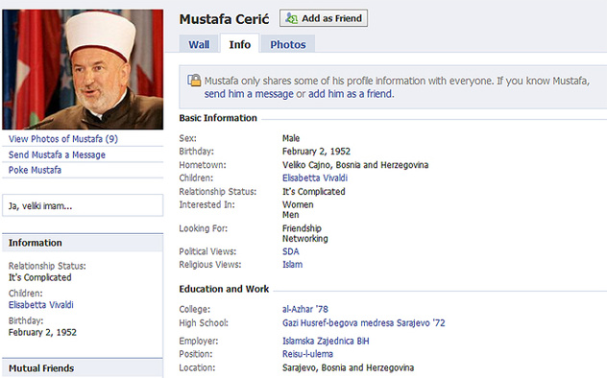Click 'It's Complicated' in left Information box
Image resolution: width=607 pixels, height=378 pixels.
click(x=40, y=277)
